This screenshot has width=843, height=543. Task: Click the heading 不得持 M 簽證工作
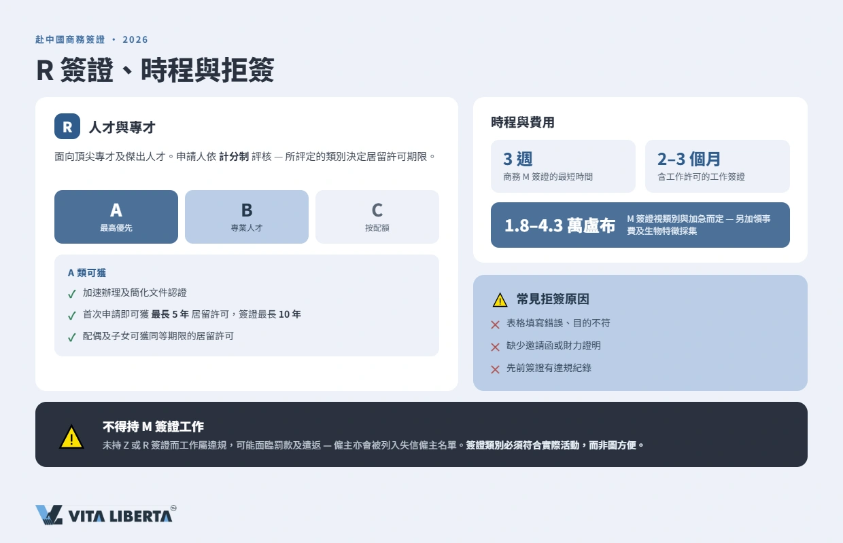(x=153, y=427)
